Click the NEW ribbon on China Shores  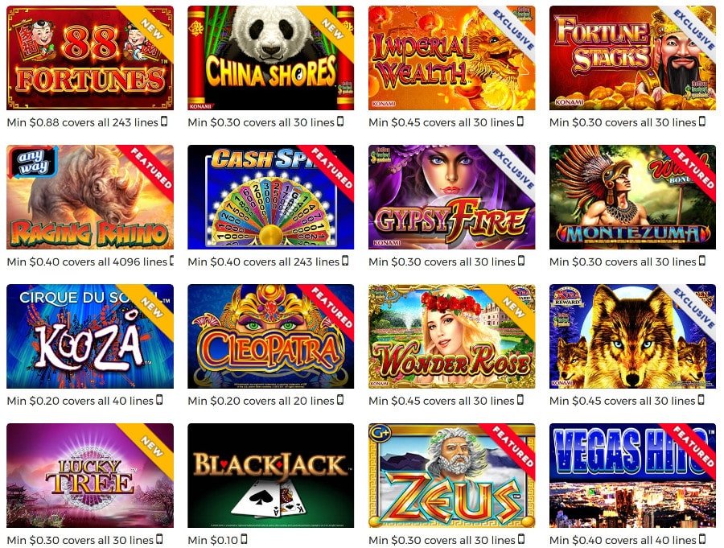tap(332, 29)
